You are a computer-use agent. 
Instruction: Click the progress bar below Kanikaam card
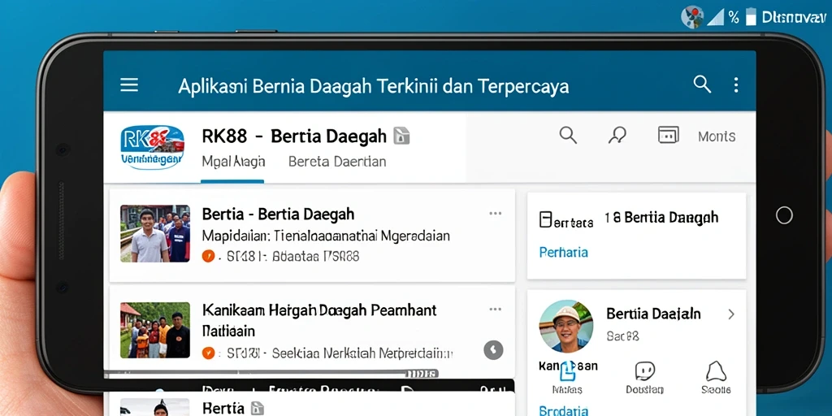point(271,373)
